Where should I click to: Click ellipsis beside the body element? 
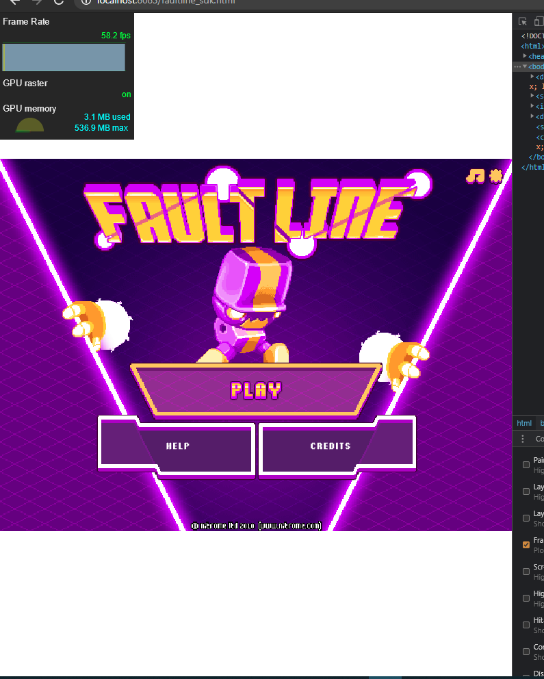517,66
